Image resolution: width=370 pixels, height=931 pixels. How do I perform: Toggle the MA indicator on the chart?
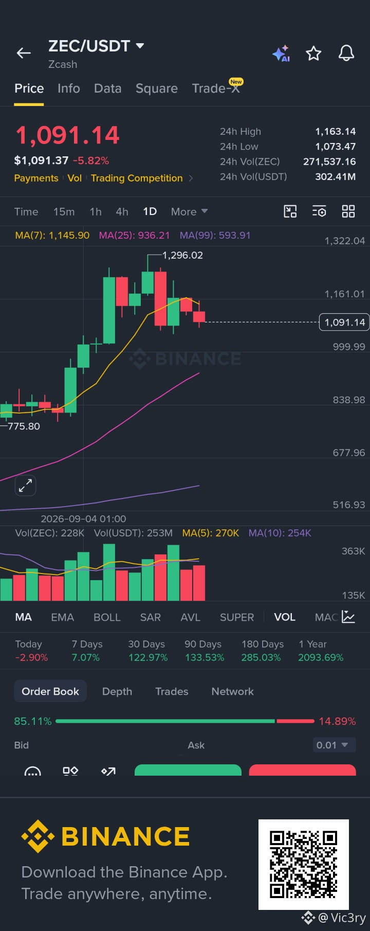[23, 617]
